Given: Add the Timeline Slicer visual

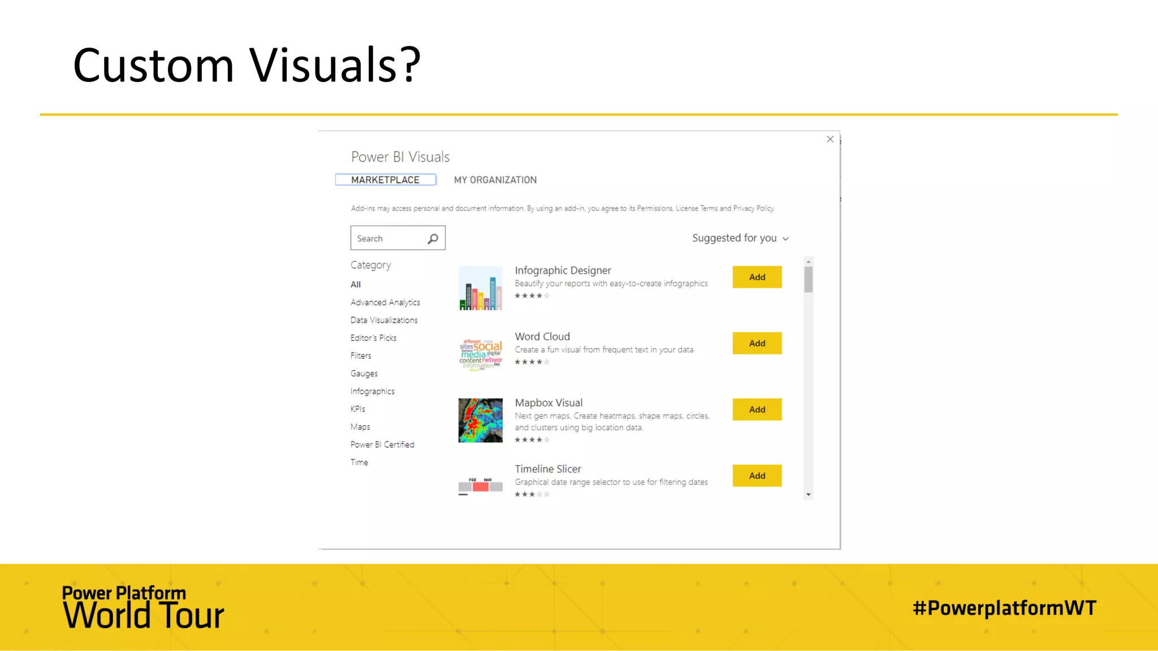Looking at the screenshot, I should (x=757, y=475).
